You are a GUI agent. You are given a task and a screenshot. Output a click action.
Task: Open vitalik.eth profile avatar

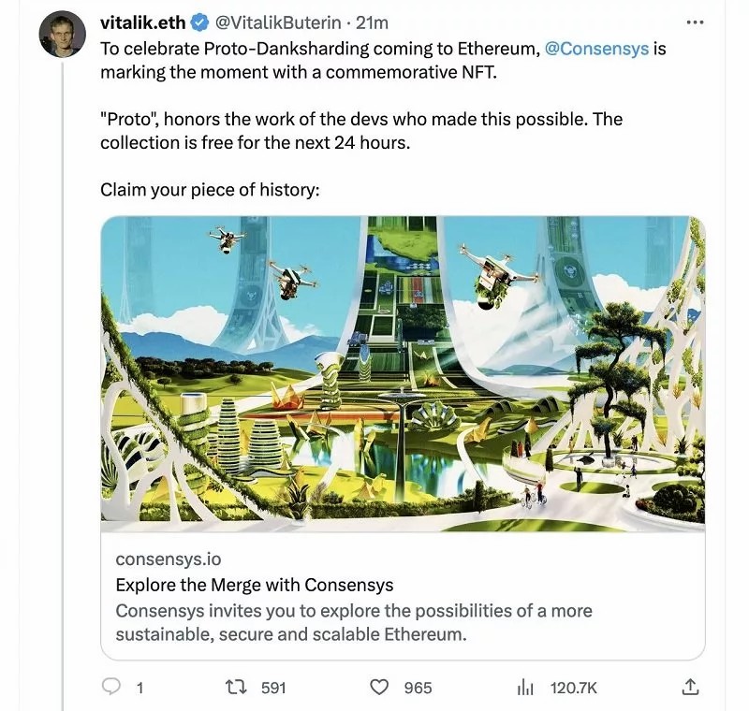tap(62, 35)
